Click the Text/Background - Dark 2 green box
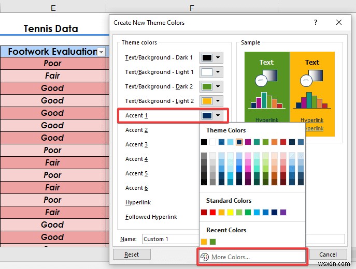 tap(207, 86)
